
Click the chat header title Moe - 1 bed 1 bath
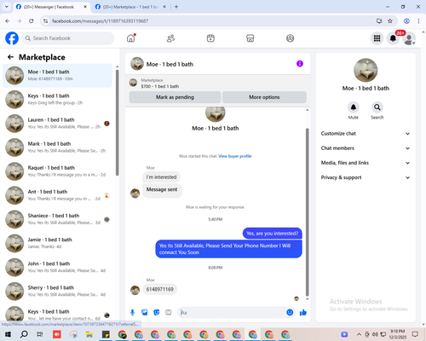point(170,64)
